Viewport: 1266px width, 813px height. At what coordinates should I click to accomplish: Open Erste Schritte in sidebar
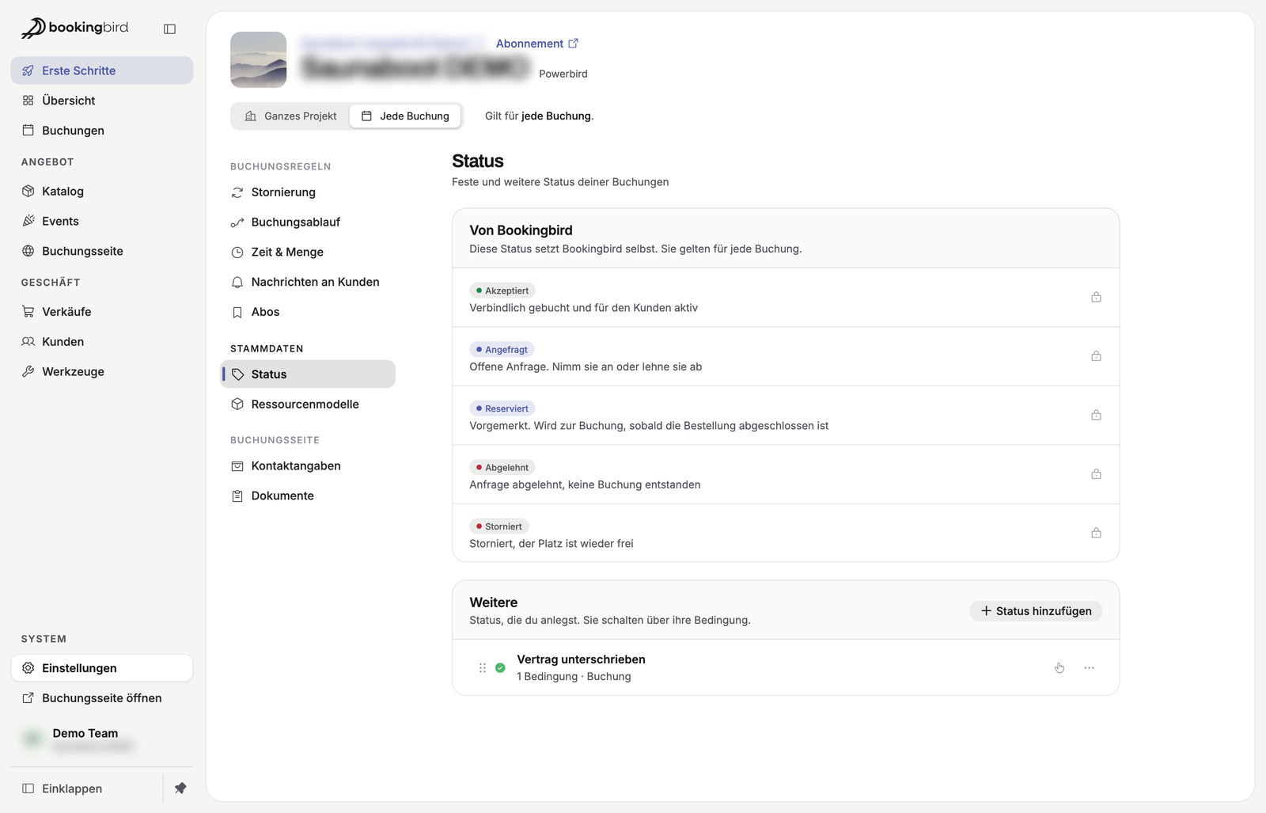(x=102, y=70)
